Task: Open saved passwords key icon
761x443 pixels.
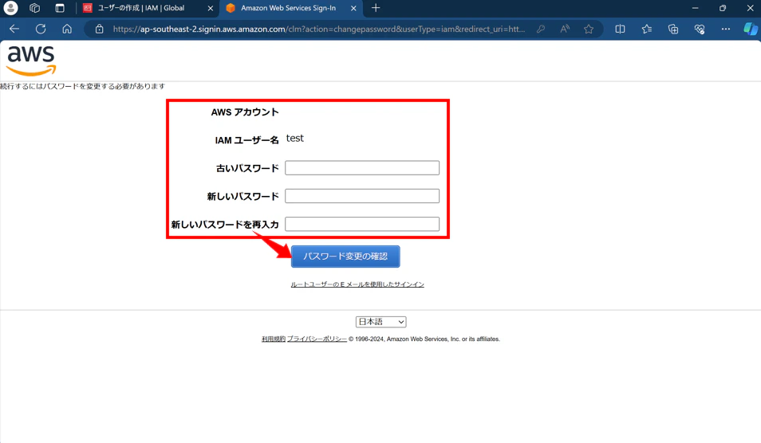Action: (541, 29)
